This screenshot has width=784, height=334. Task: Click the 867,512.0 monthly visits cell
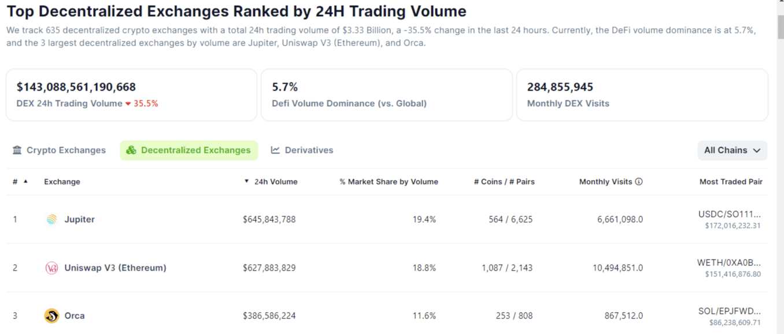pos(624,316)
